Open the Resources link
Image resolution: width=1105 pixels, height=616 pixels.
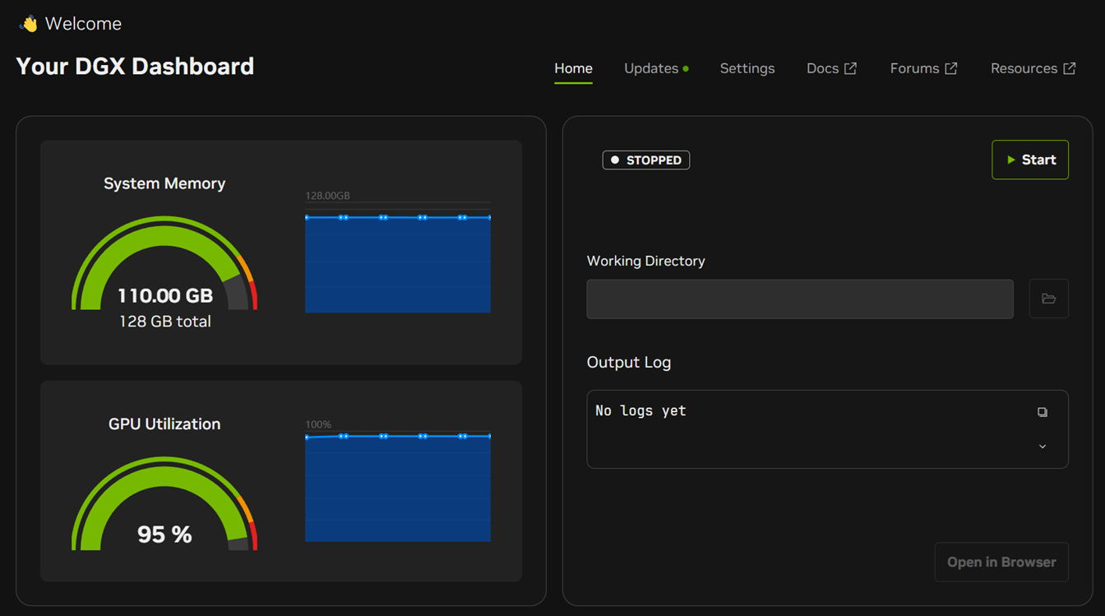pos(1024,68)
